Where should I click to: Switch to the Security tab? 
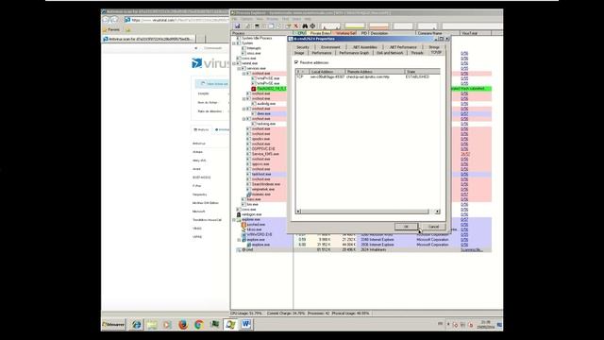coord(303,47)
